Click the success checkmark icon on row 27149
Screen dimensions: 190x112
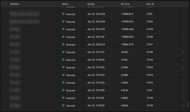(63, 29)
